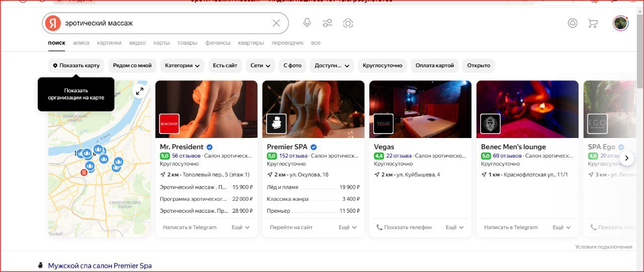Open the Велес Men's lounge card photo
Viewport: 644px width, 272px height.
(527, 109)
